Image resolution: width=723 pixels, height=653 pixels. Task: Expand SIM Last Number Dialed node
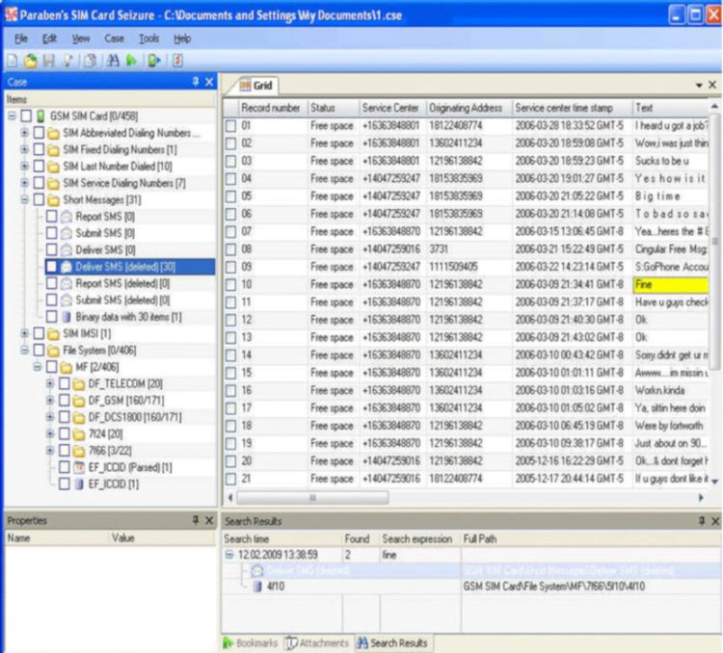pyautogui.click(x=24, y=167)
